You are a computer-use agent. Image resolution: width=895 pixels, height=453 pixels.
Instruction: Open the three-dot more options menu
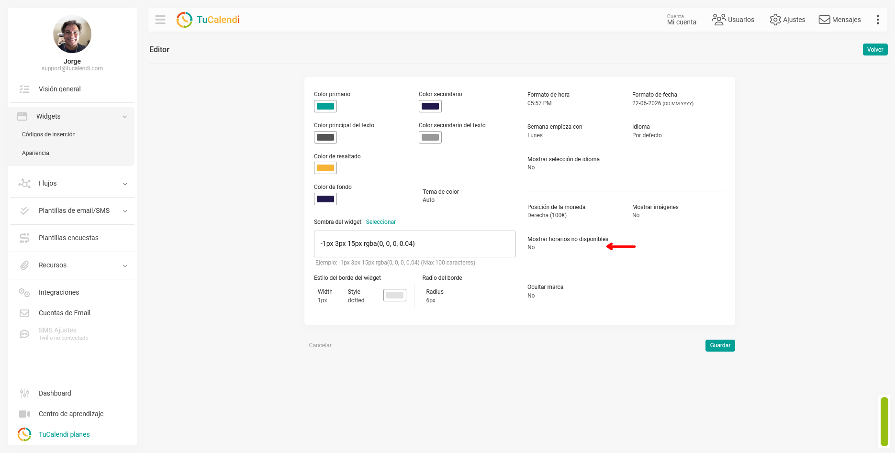coord(878,20)
